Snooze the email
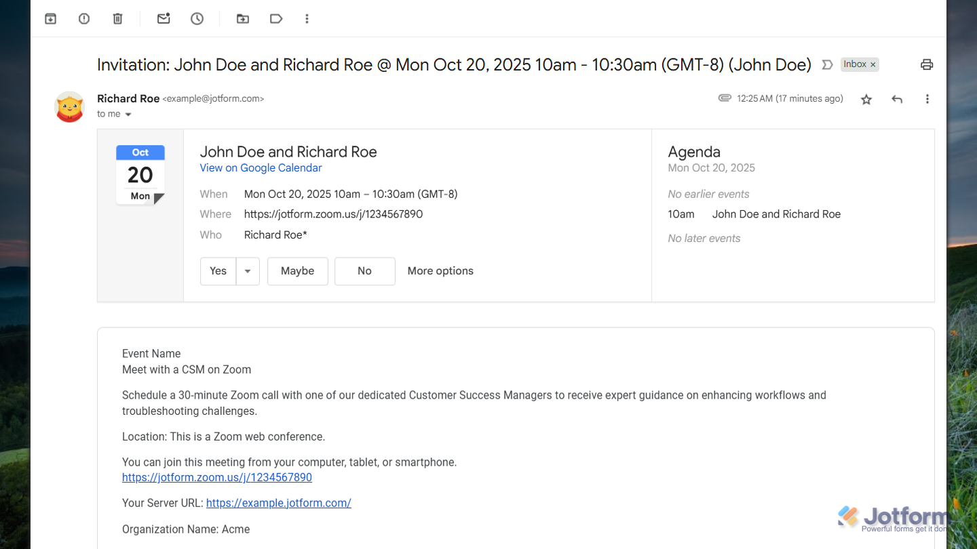This screenshot has width=977, height=549. (x=197, y=18)
